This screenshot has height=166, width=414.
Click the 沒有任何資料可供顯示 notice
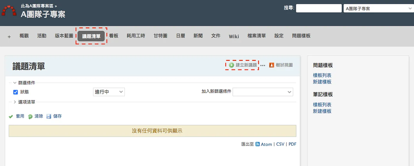tap(153, 131)
